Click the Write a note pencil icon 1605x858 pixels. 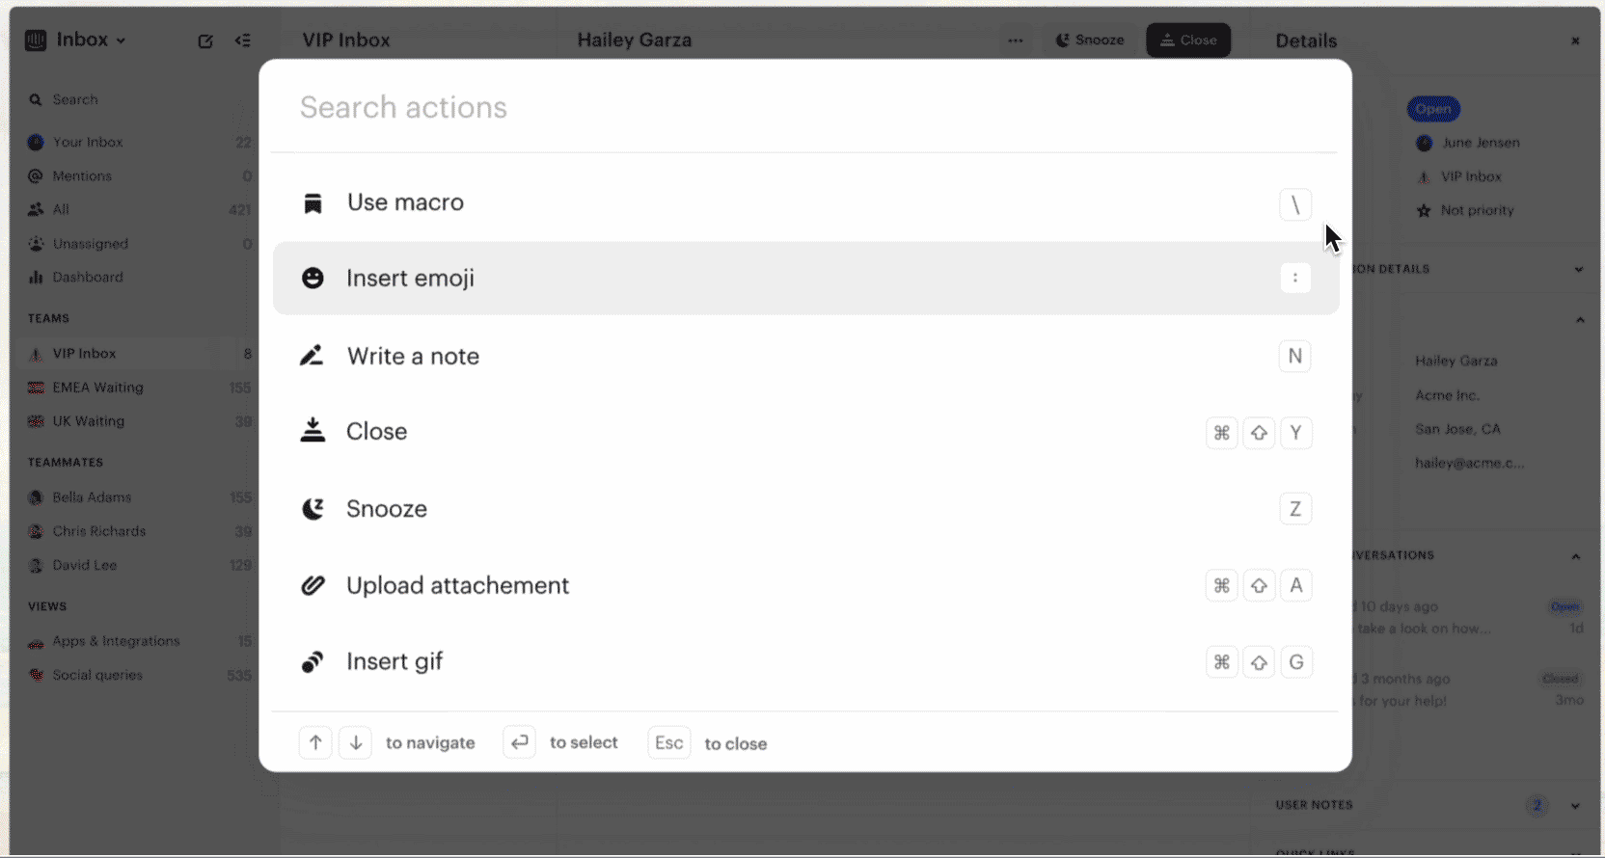click(x=312, y=356)
